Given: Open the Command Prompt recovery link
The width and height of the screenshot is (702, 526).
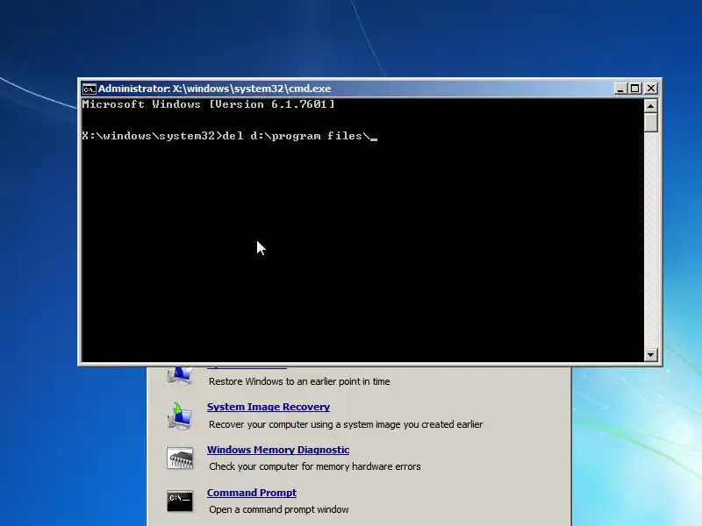Looking at the screenshot, I should pos(252,493).
